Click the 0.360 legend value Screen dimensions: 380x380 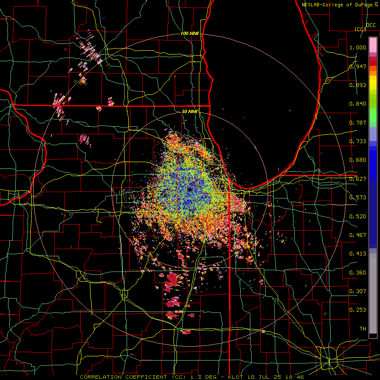358,273
